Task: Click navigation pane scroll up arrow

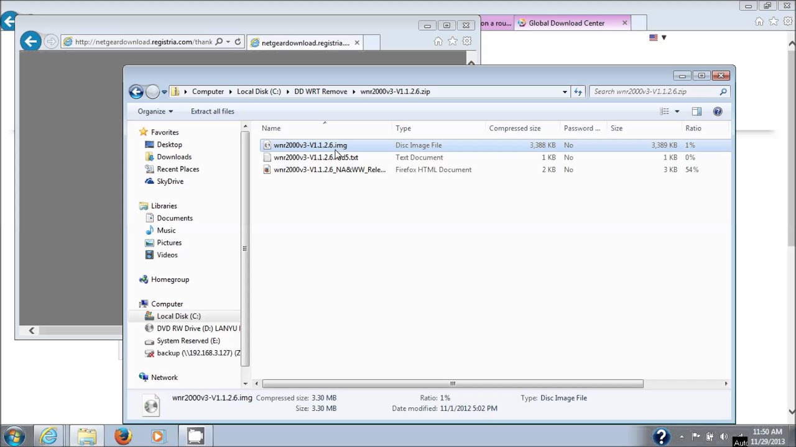Action: pyautogui.click(x=245, y=127)
